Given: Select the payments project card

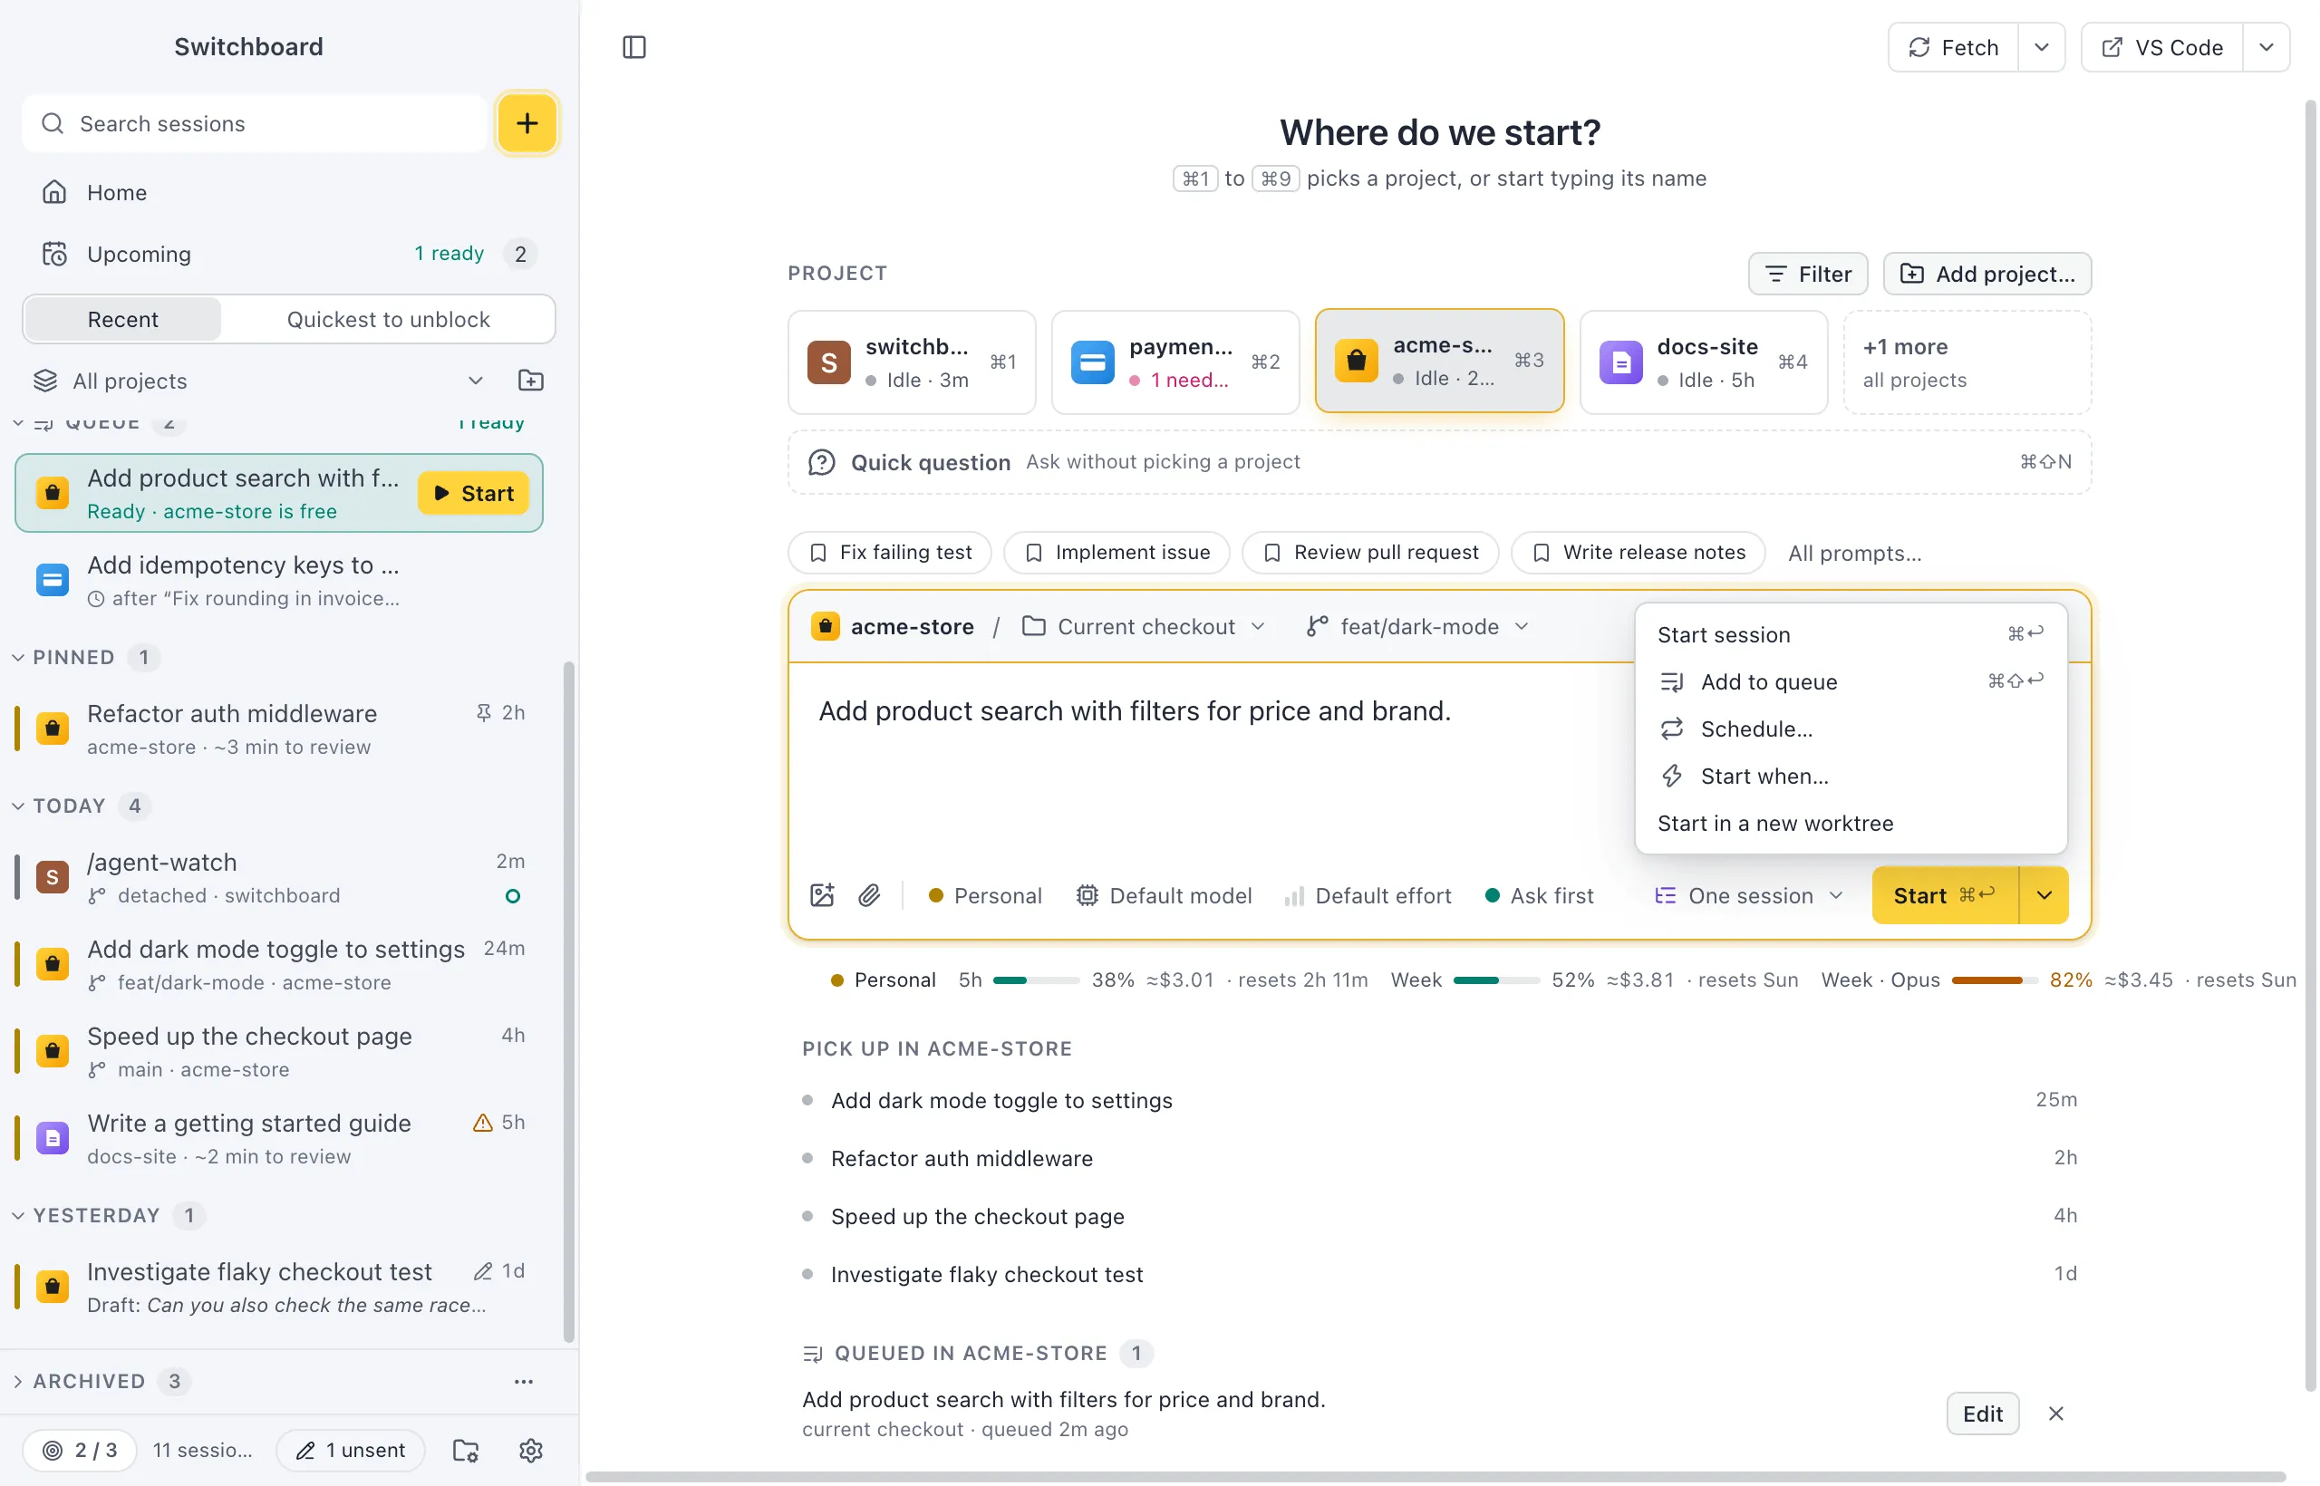Looking at the screenshot, I should point(1174,362).
